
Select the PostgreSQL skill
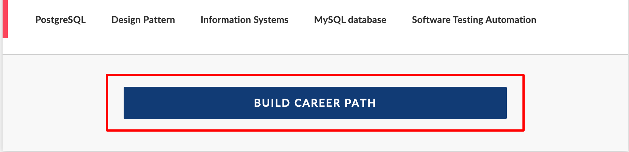click(61, 20)
